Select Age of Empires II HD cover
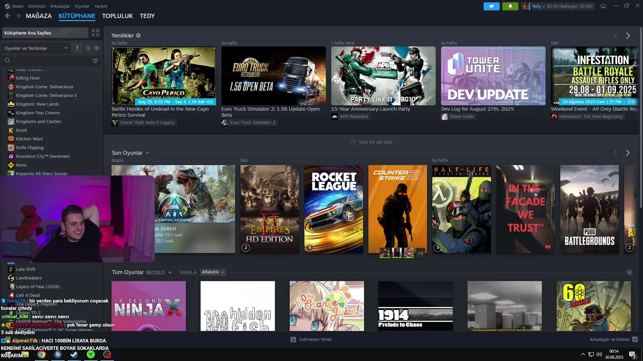 [270, 209]
